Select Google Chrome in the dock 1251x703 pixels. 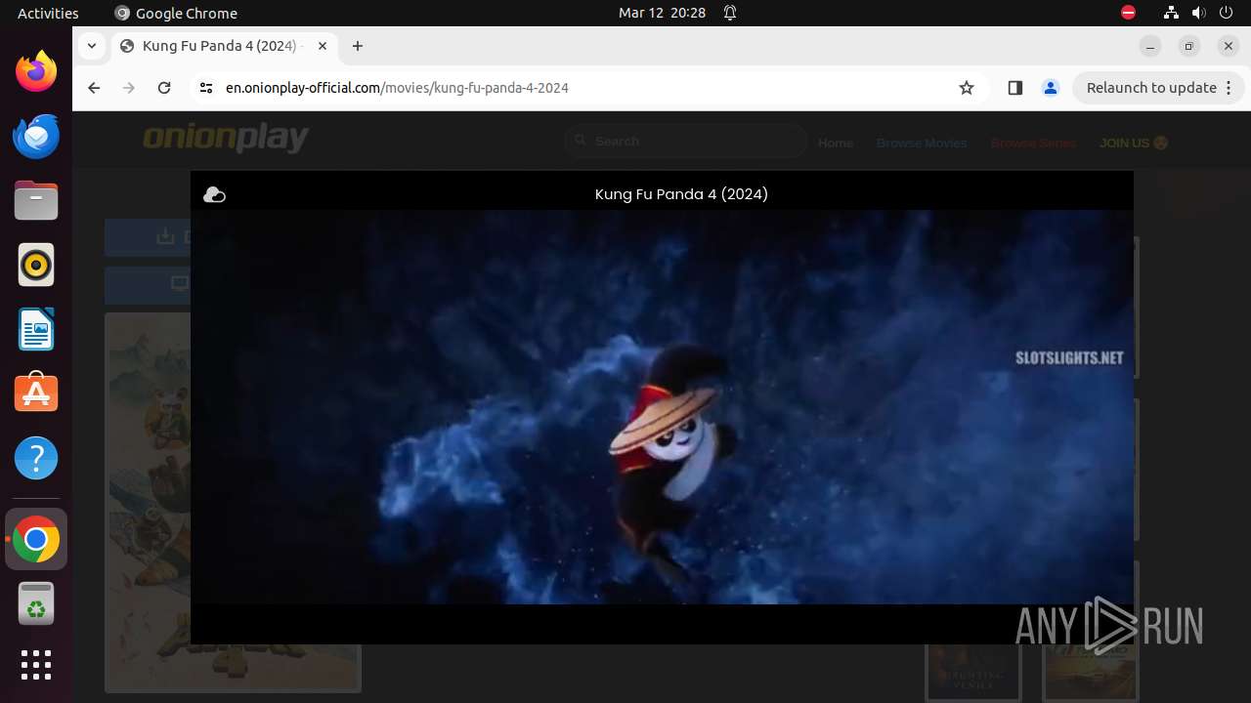pos(36,539)
